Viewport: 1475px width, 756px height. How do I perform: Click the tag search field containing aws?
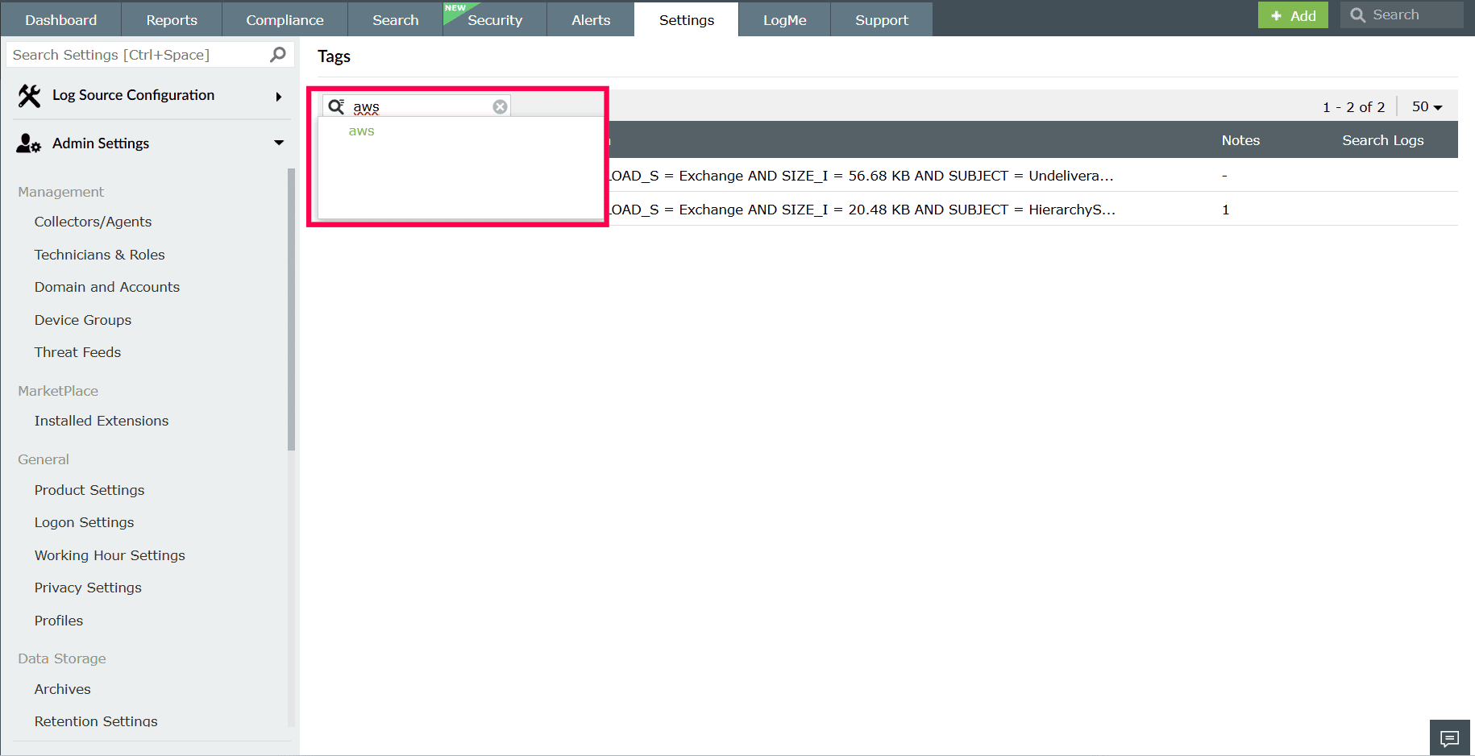(x=417, y=106)
